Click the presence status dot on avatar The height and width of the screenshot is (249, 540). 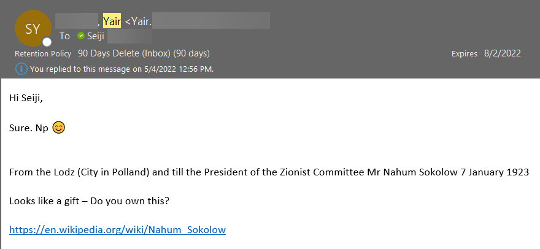[47, 42]
